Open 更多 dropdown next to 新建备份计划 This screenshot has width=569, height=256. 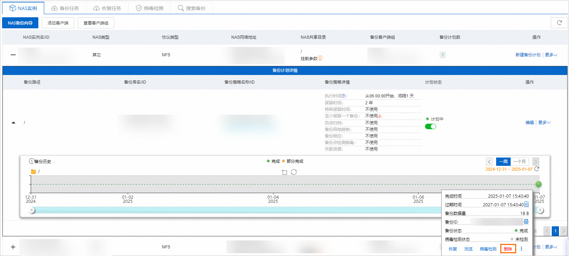pyautogui.click(x=551, y=55)
